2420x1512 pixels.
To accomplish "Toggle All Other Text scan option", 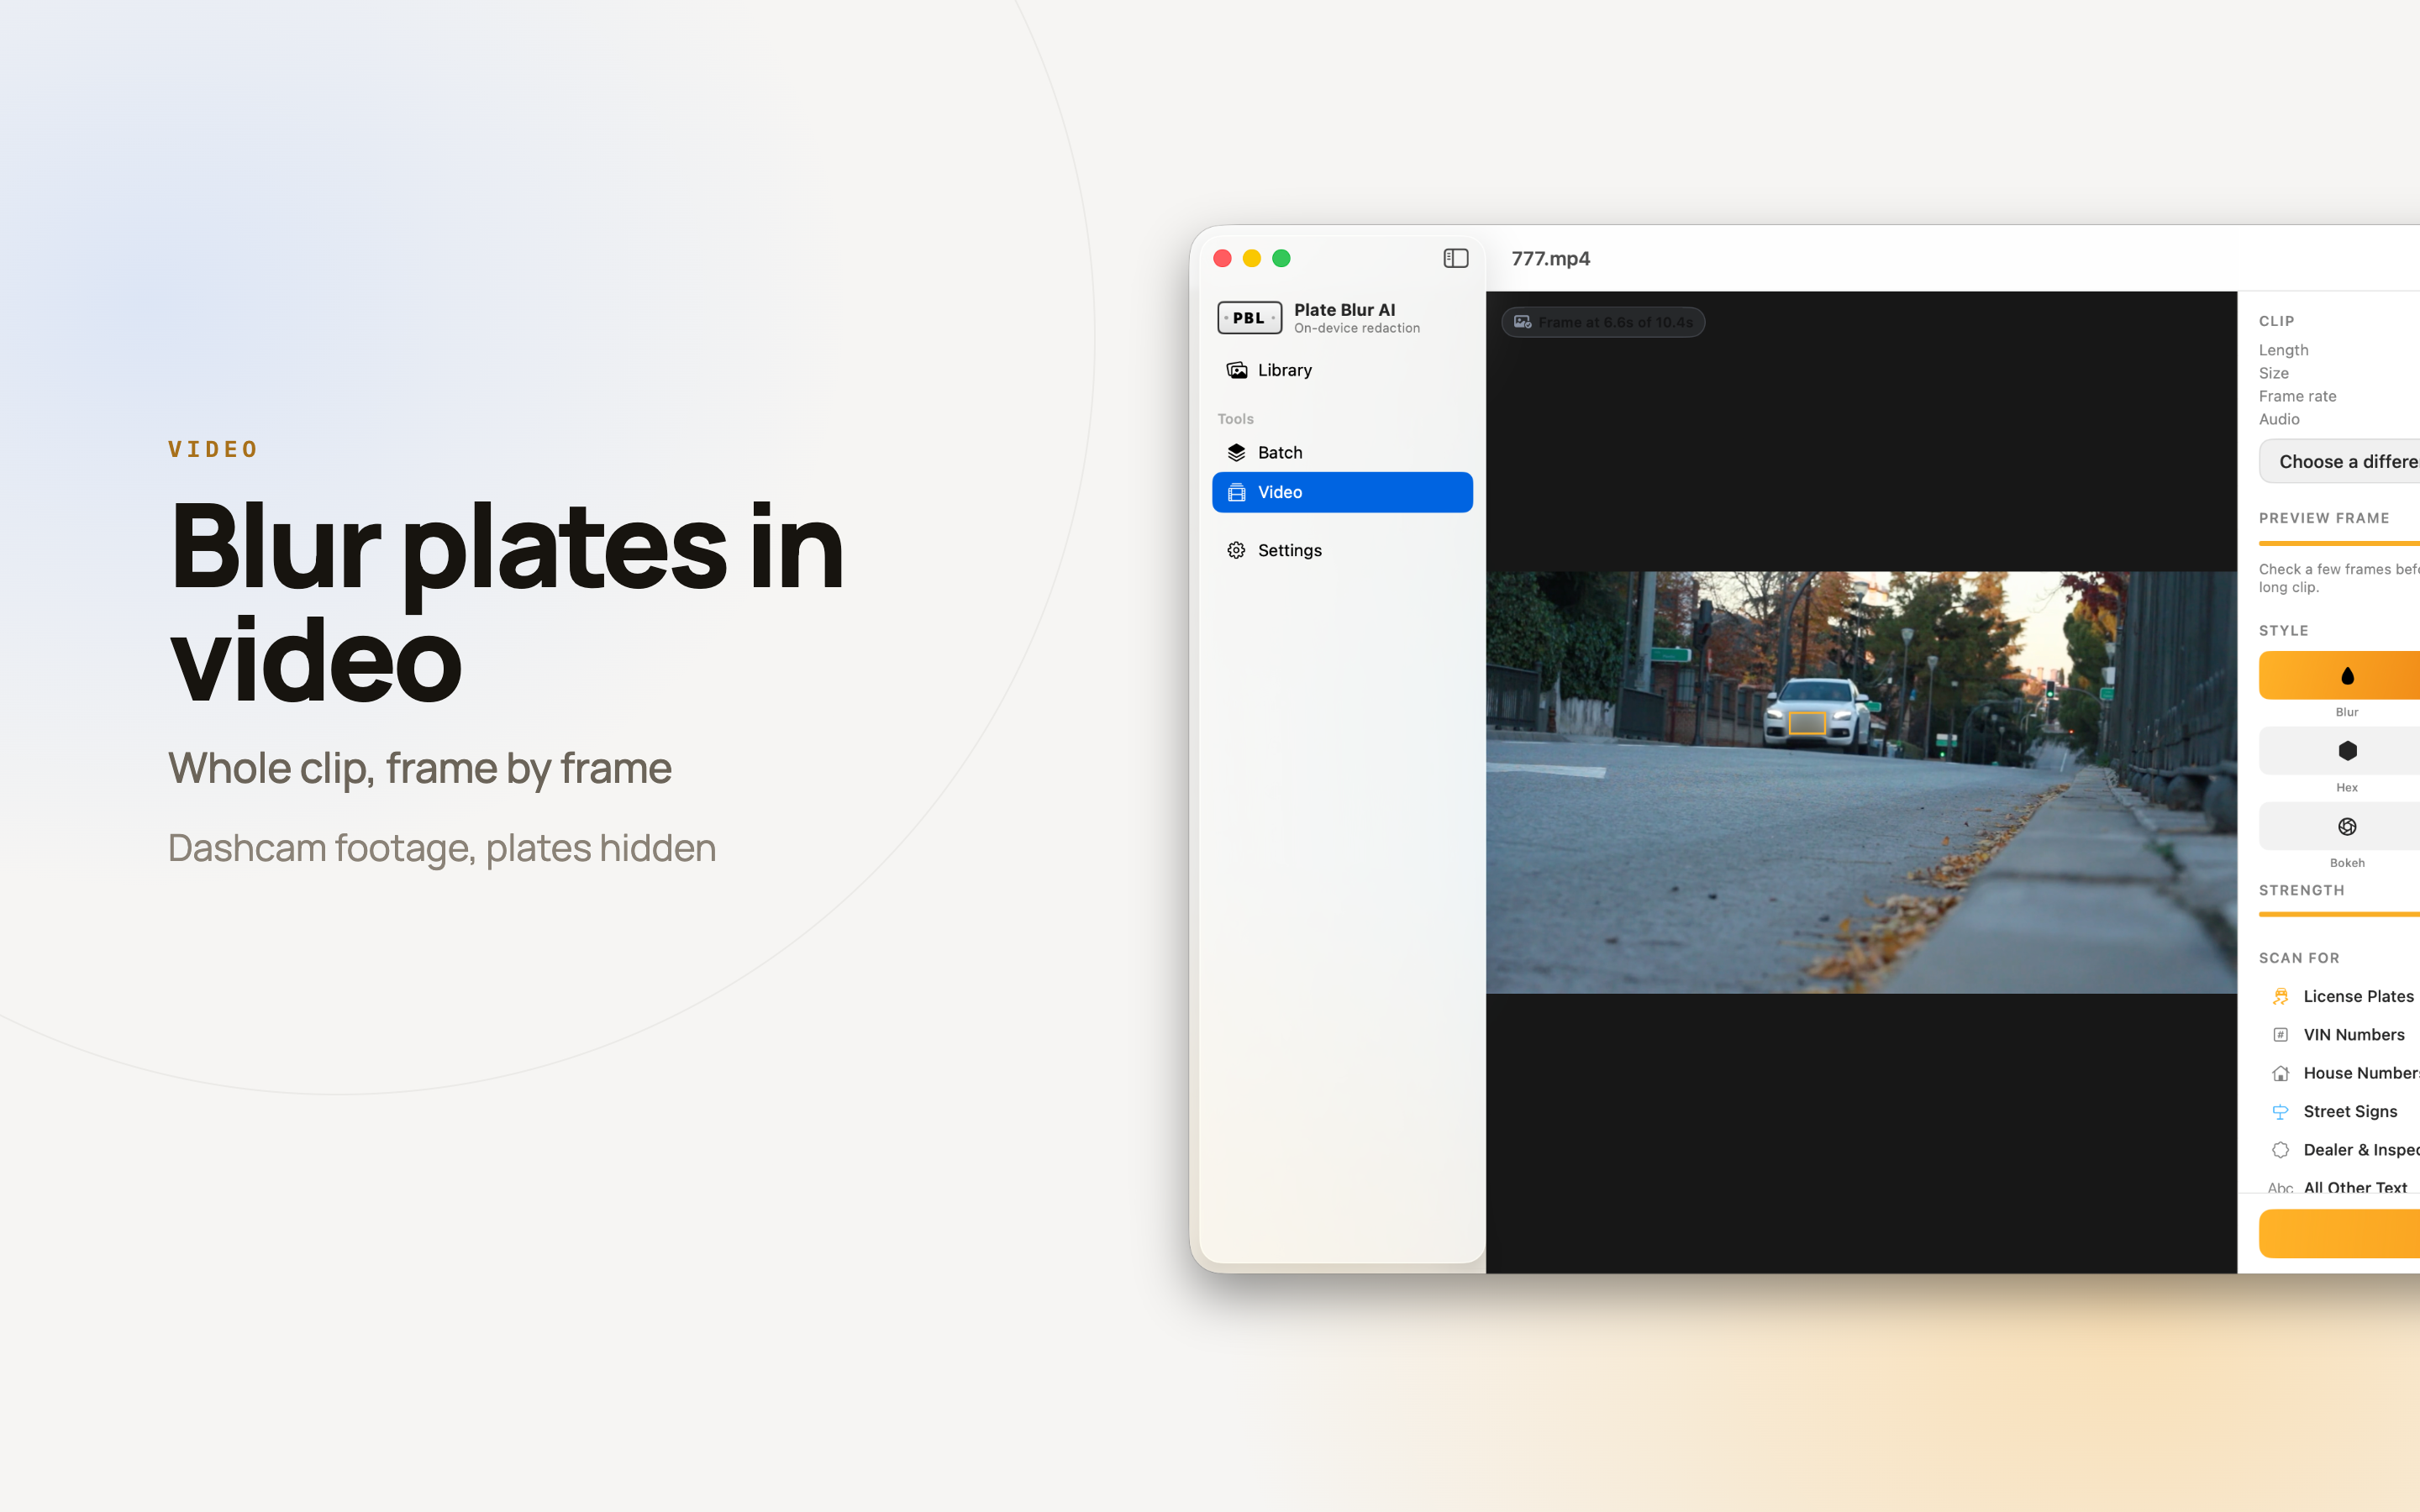I will pyautogui.click(x=2339, y=1187).
